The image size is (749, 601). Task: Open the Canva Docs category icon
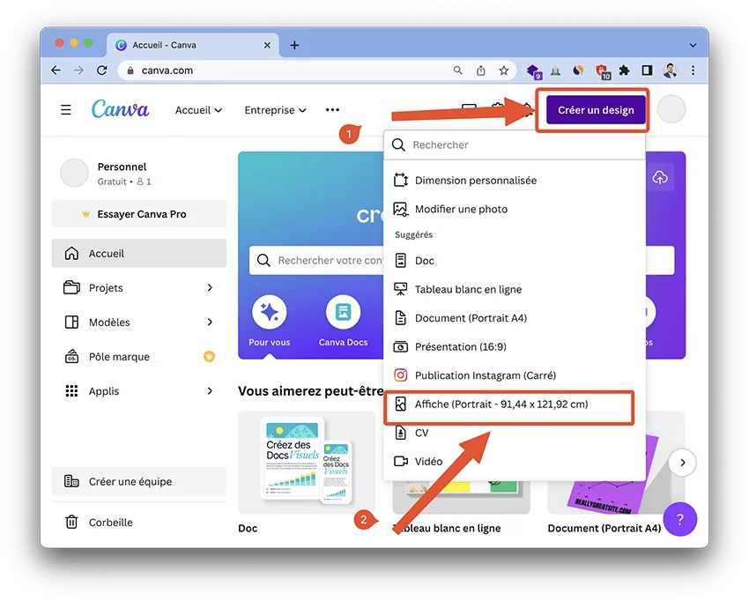coord(343,313)
